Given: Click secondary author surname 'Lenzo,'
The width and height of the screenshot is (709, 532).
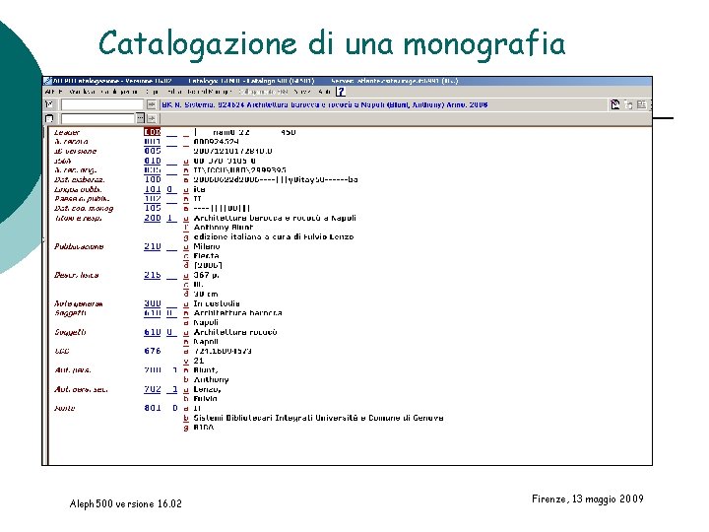Looking at the screenshot, I should click(207, 389).
